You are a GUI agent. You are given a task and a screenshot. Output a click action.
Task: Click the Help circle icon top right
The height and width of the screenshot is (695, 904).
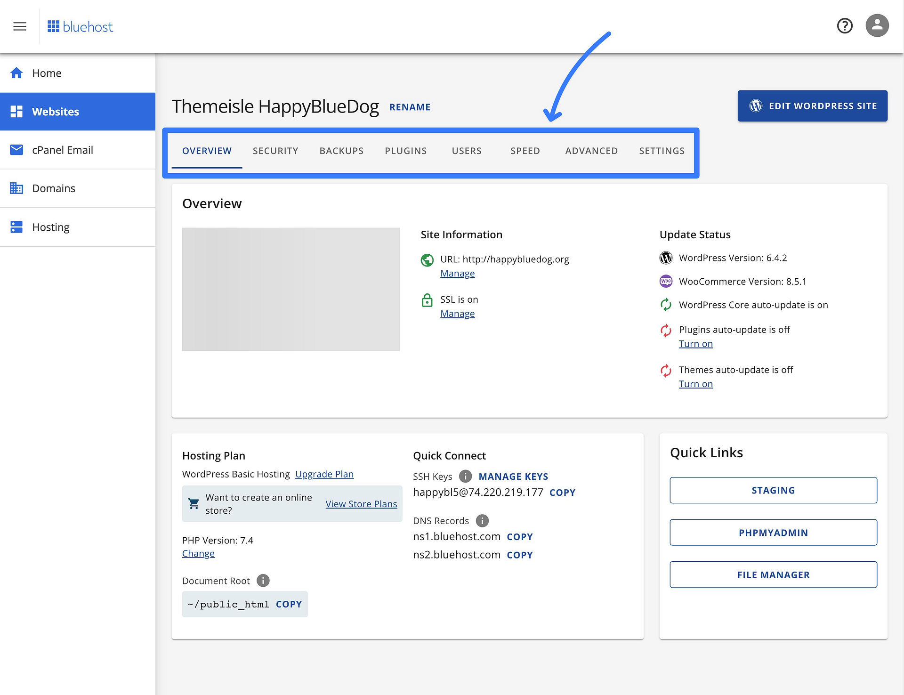[846, 26]
